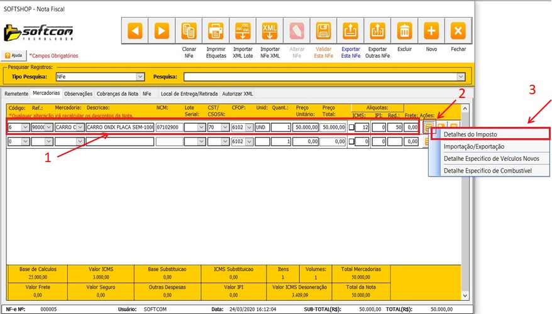This screenshot has height=314, width=552.
Task: Open the Pesquisa search dropdown
Action: [461, 77]
